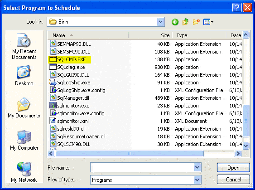Open My Computer in places bar
Viewport: 255px width, 190px height.
click(24, 140)
